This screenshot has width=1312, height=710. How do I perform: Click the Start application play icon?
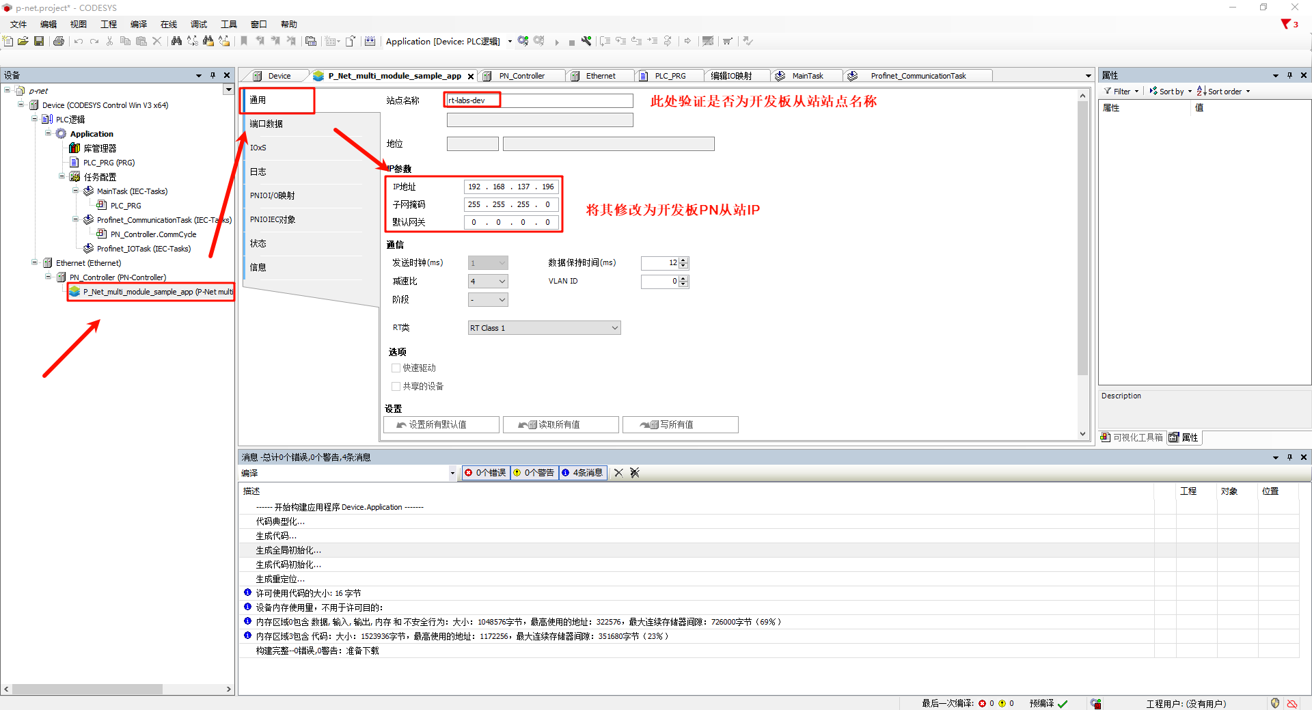(557, 42)
